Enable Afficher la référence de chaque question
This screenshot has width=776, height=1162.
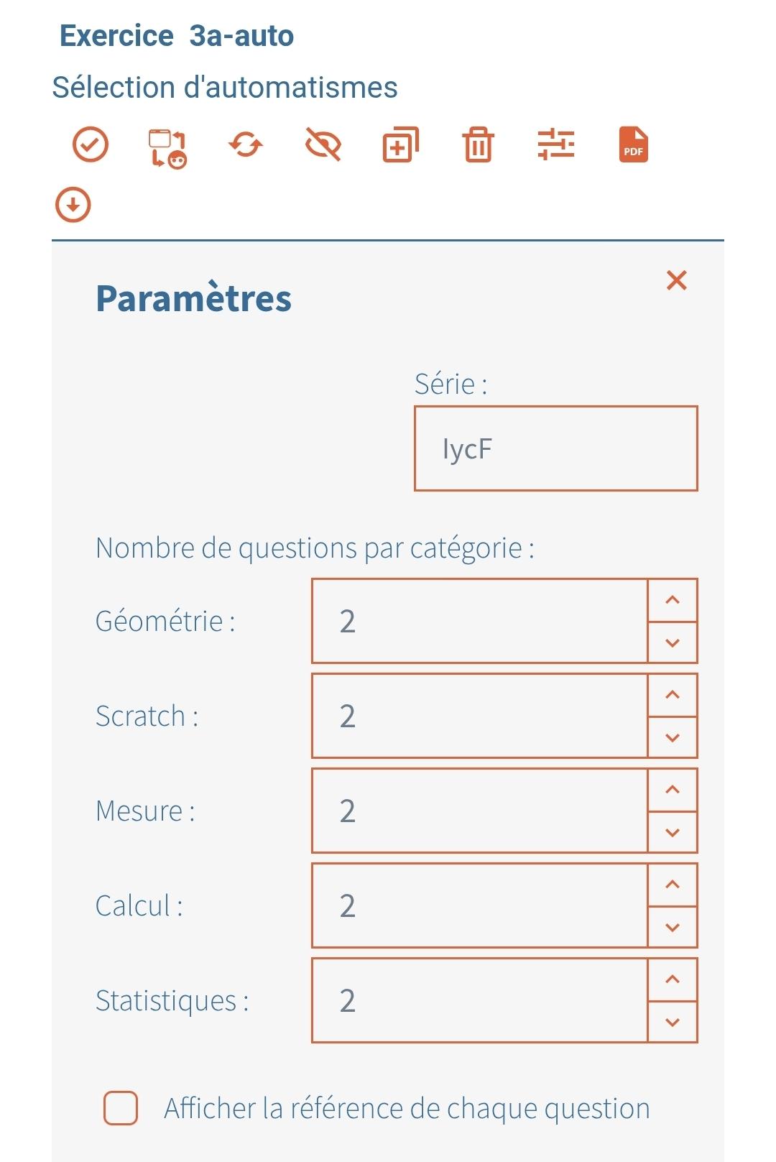click(121, 1108)
